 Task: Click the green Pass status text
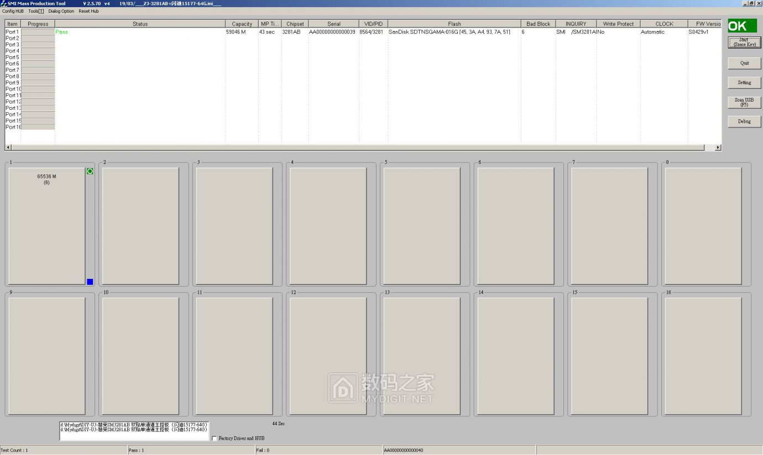61,32
